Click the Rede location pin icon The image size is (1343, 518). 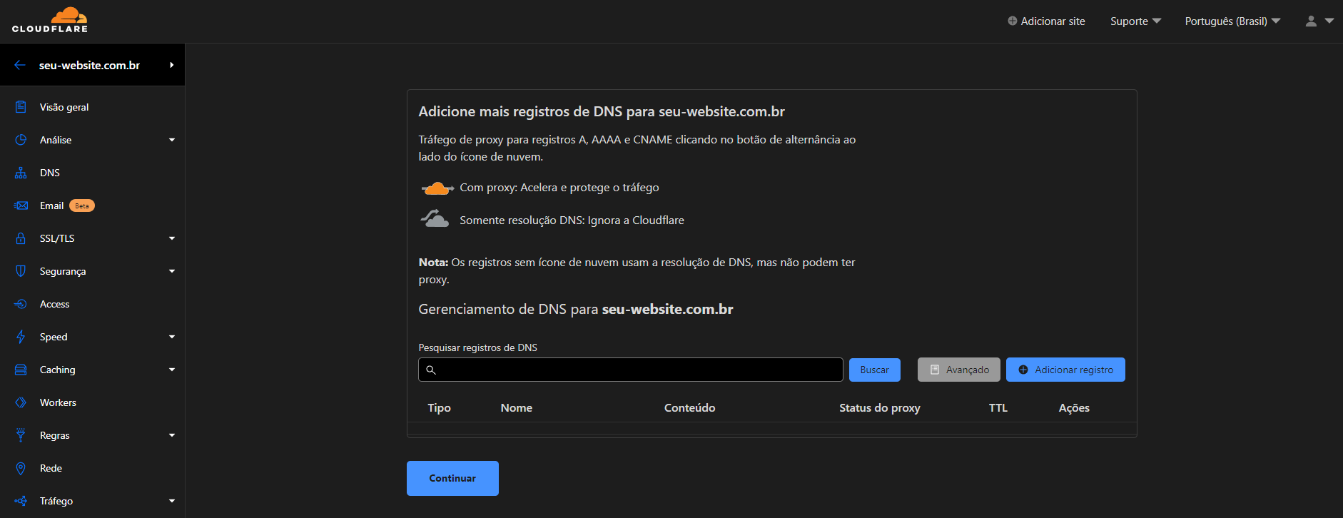click(x=21, y=468)
